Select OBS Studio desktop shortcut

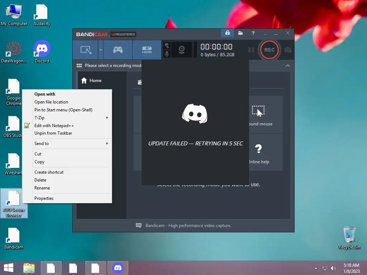point(13,127)
